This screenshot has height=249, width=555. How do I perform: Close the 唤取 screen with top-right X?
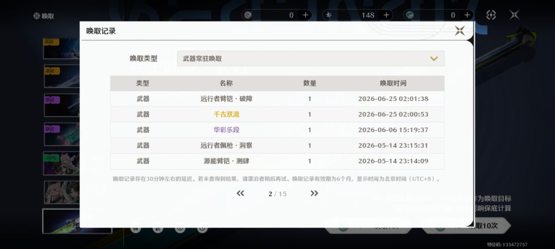click(x=514, y=15)
